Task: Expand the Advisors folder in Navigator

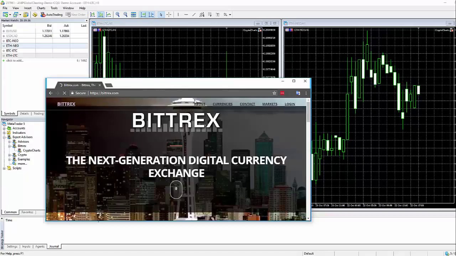Action: pyautogui.click(x=10, y=142)
